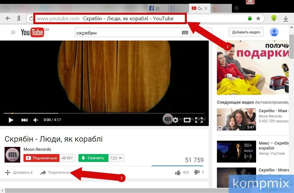Click the Поделиться share button
The height and width of the screenshot is (193, 294).
click(55, 172)
